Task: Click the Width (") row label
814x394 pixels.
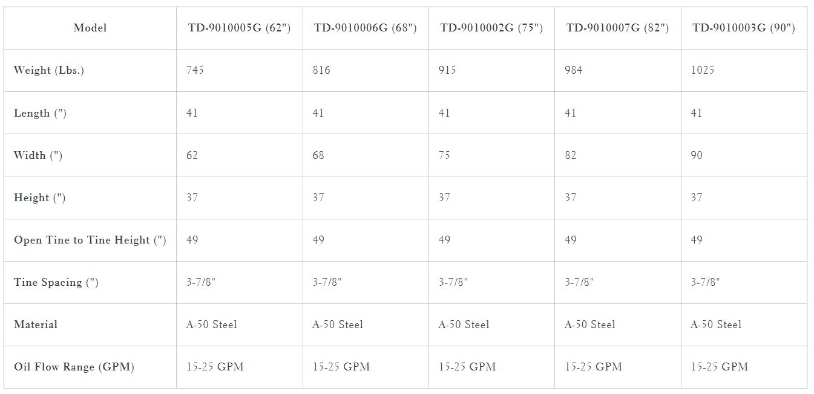Action: [x=38, y=155]
